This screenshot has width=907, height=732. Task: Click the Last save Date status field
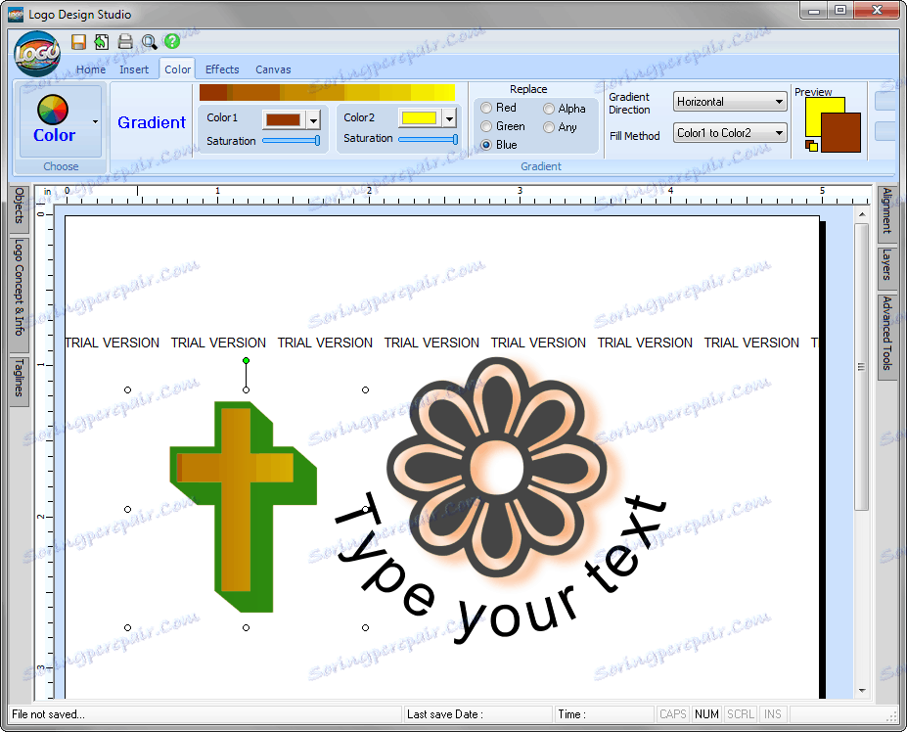(477, 714)
